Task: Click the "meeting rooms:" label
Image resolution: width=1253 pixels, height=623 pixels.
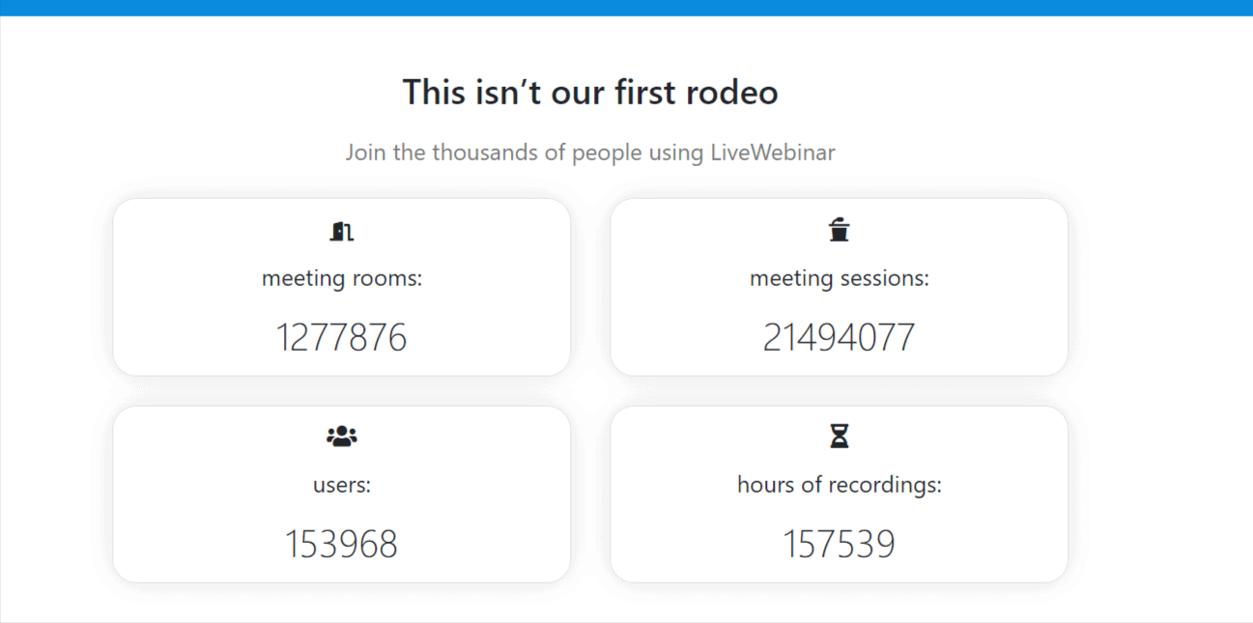Action: click(x=342, y=279)
